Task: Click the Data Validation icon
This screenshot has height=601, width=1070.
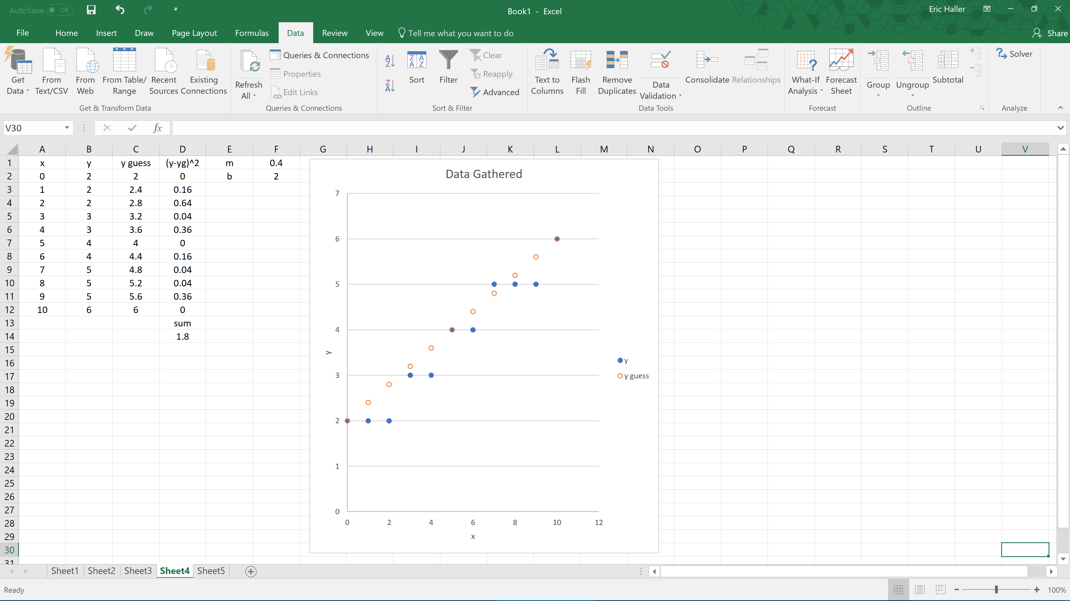Action: 660,60
